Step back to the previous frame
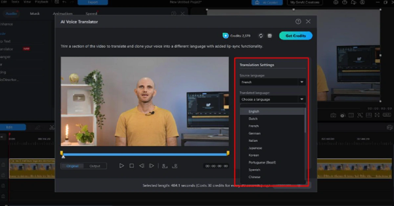Screen dimensions: 394x206 point(142,166)
